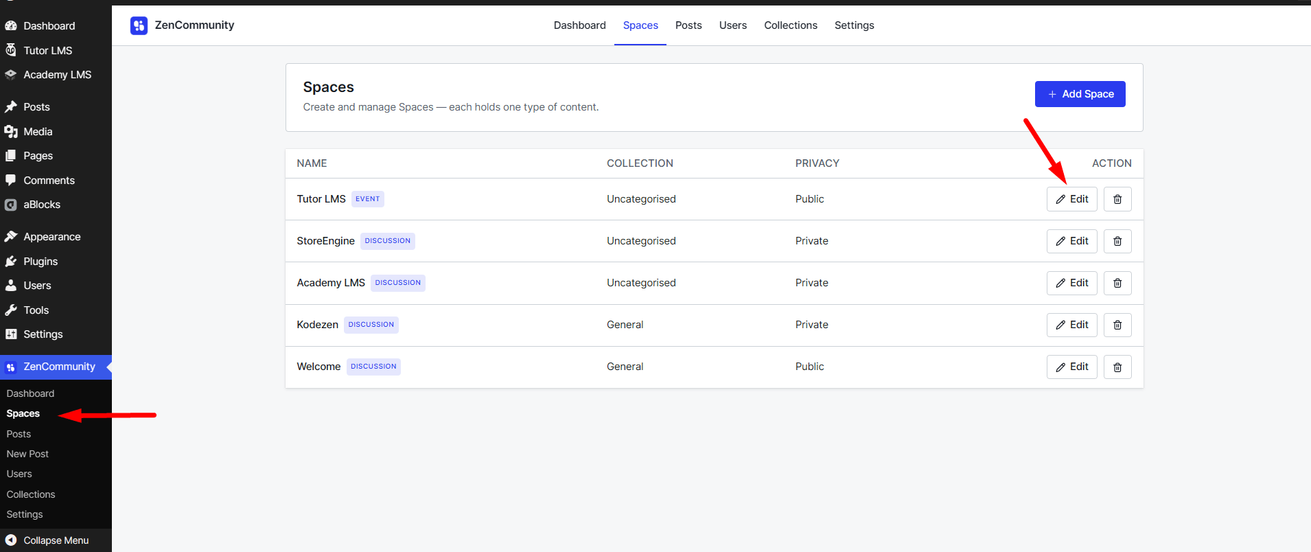The height and width of the screenshot is (552, 1311).
Task: Click the EVENT badge beside Tutor LMS
Action: point(368,199)
